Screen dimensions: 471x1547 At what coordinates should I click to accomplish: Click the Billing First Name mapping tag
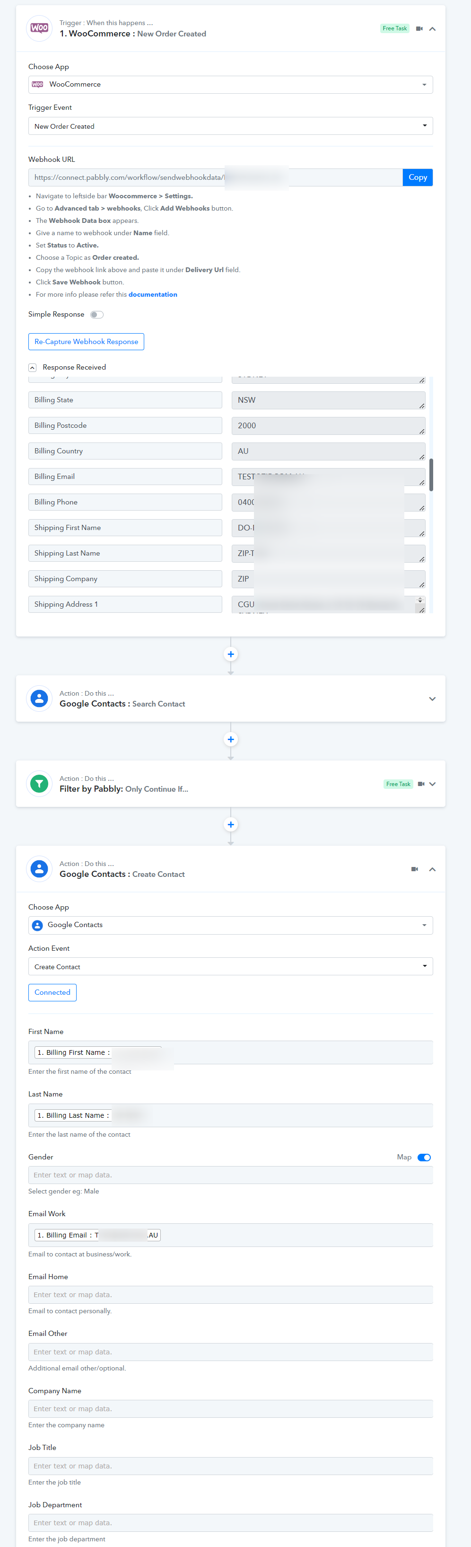pos(98,1053)
